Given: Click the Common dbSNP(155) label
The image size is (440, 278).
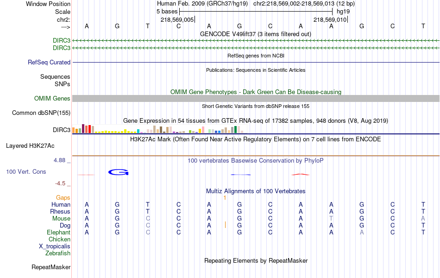Looking at the screenshot, I should pyautogui.click(x=41, y=113).
